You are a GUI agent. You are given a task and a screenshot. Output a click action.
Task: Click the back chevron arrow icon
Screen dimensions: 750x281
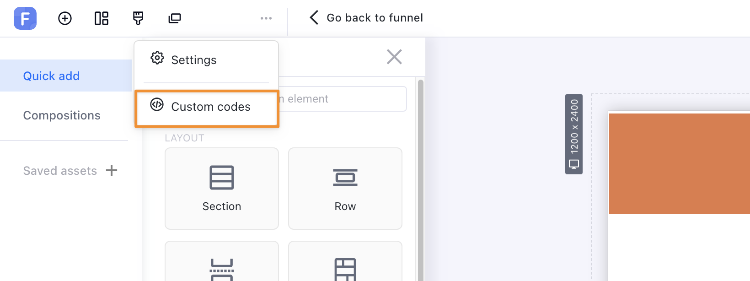coord(314,18)
